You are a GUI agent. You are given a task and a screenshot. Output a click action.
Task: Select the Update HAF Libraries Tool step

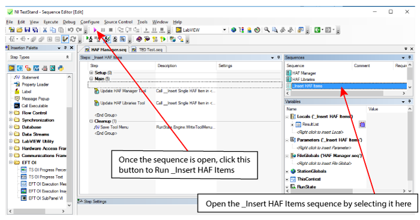coord(119,103)
